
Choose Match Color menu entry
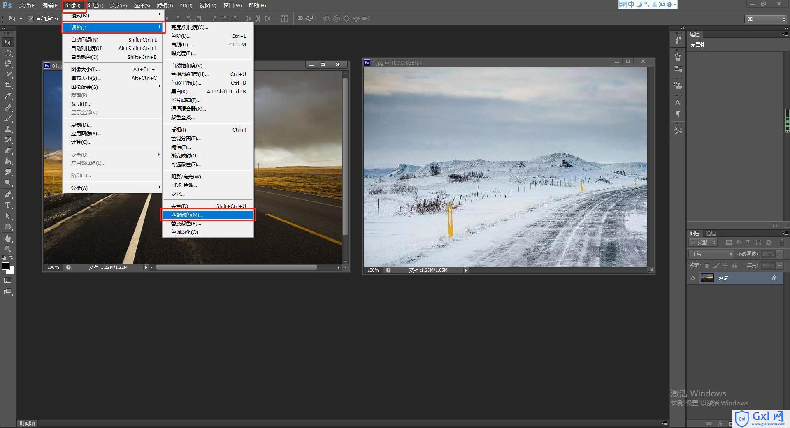208,215
